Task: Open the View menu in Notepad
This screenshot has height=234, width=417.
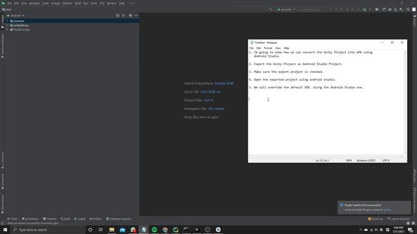Action: point(278,48)
